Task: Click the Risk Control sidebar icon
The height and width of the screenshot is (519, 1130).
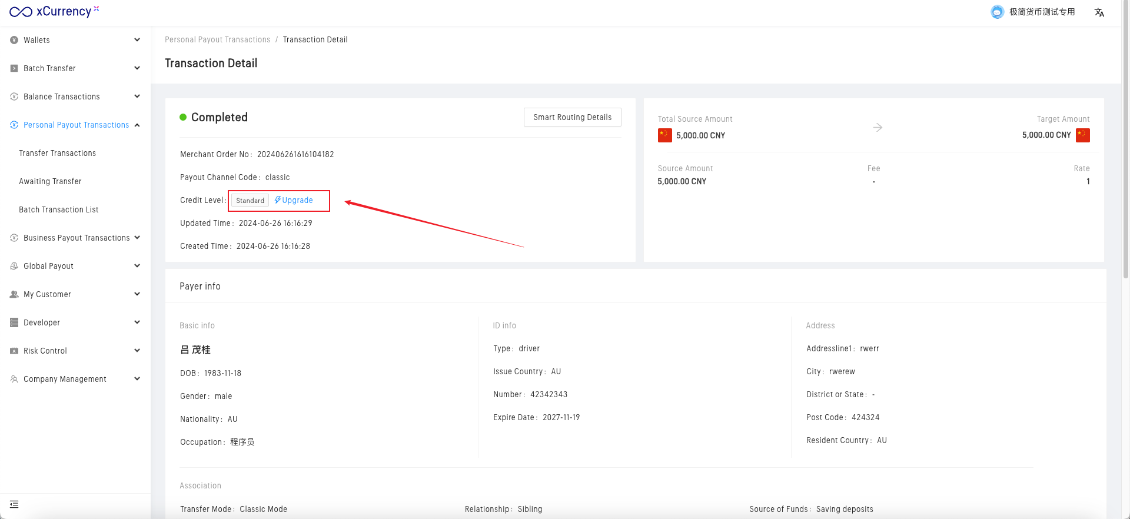Action: point(14,351)
